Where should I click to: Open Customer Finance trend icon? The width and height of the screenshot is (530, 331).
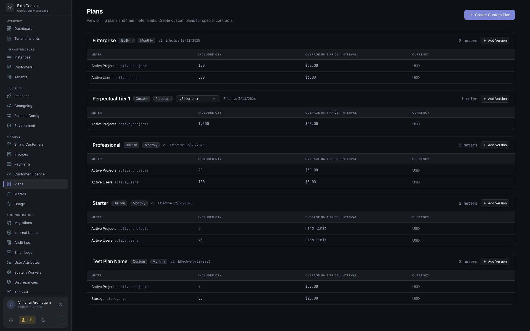(x=9, y=174)
